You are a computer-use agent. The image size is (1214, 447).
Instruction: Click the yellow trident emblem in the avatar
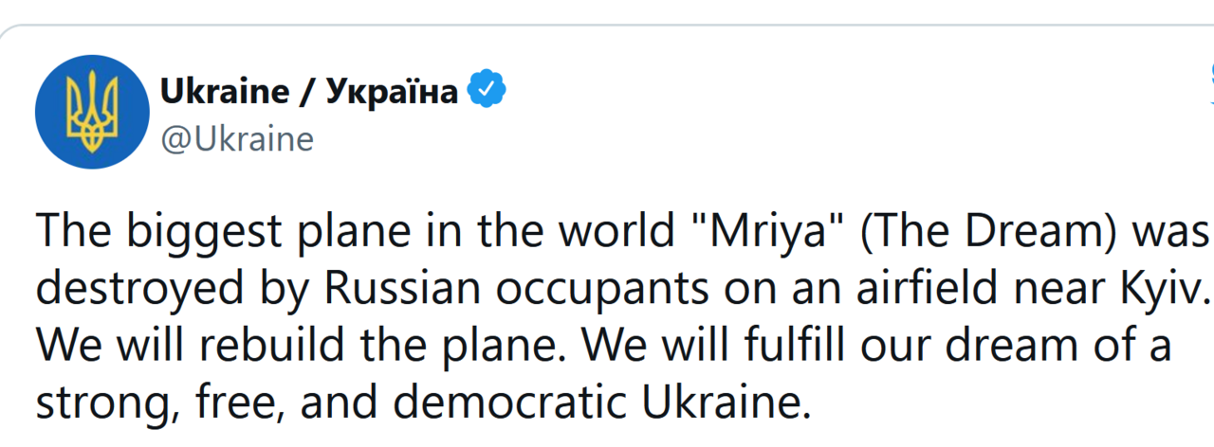coord(92,114)
